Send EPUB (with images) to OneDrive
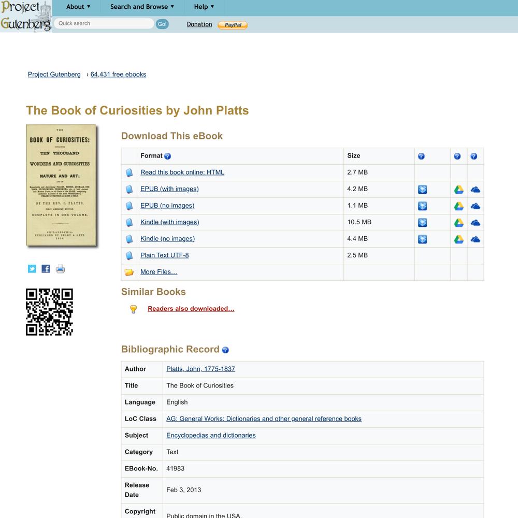Image resolution: width=518 pixels, height=518 pixels. (476, 190)
